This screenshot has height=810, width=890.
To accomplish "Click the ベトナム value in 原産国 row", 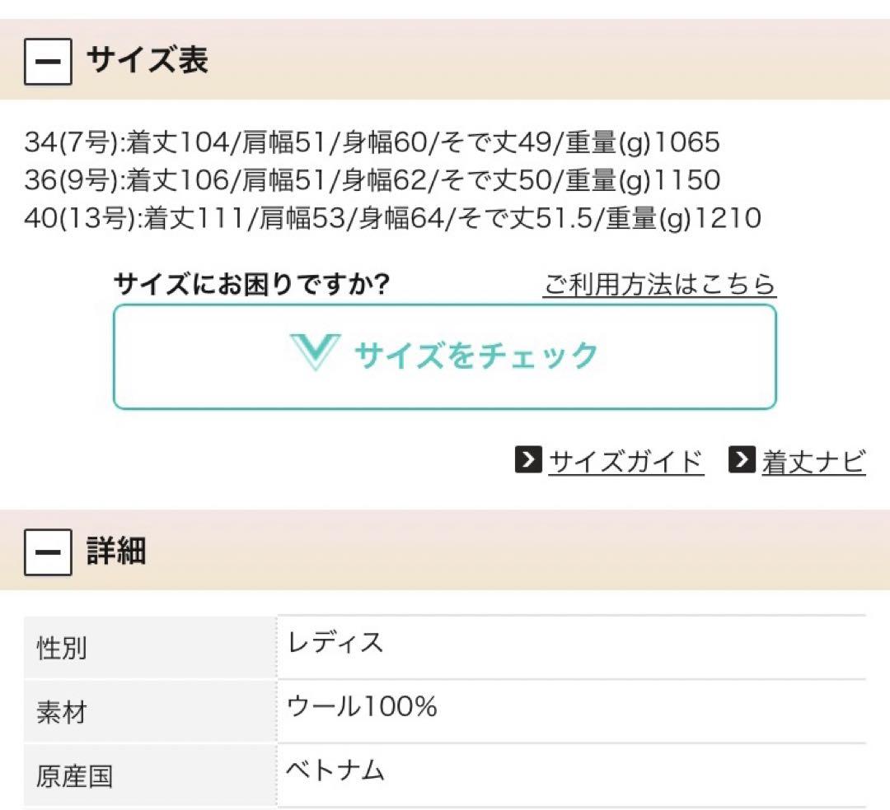I will click(335, 770).
